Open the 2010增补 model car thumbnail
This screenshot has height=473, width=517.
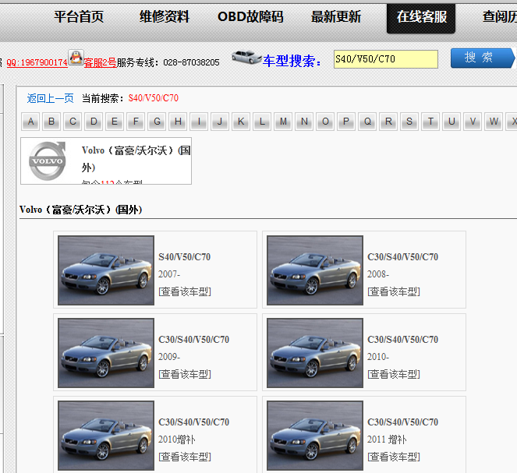coord(106,436)
